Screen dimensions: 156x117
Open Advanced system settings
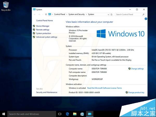click(47, 37)
